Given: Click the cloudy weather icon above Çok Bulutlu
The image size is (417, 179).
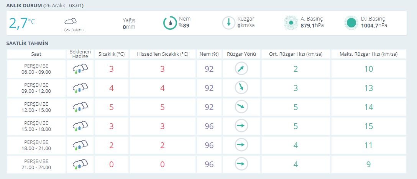Looking at the screenshot, I should click(71, 21).
